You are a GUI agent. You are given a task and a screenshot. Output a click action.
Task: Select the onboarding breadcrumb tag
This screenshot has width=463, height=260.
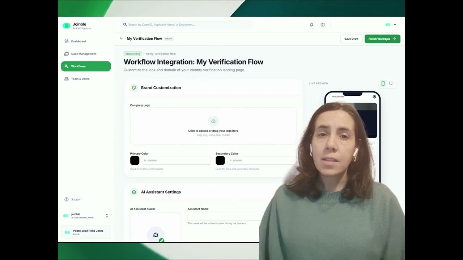tap(132, 53)
